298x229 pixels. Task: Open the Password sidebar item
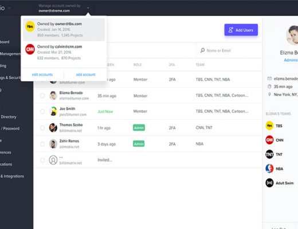point(10,128)
